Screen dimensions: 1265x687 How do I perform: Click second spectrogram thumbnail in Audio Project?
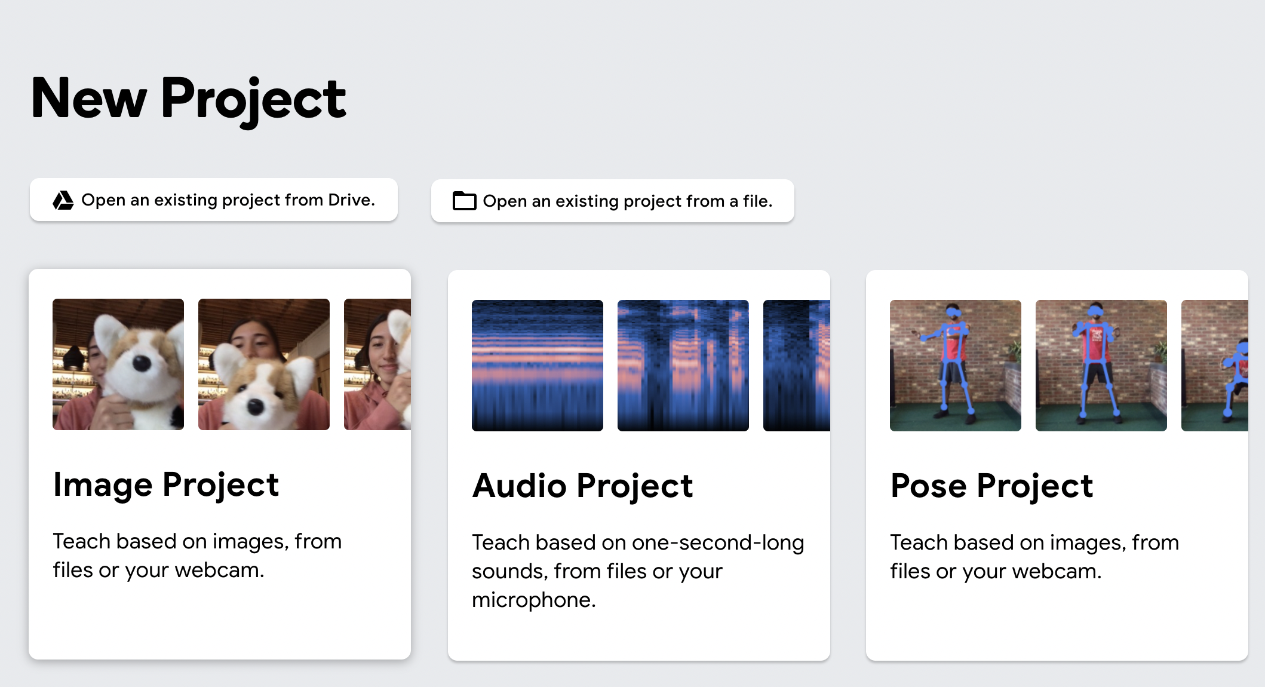click(683, 366)
